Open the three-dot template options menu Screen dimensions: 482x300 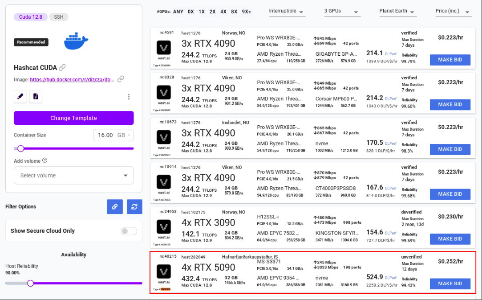pyautogui.click(x=129, y=97)
